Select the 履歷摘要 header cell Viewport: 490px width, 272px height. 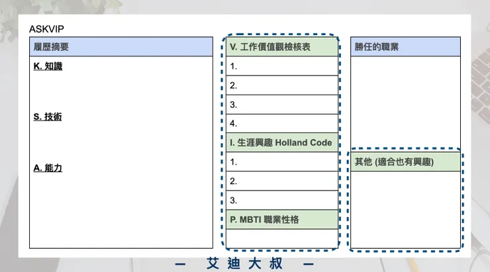(x=121, y=47)
